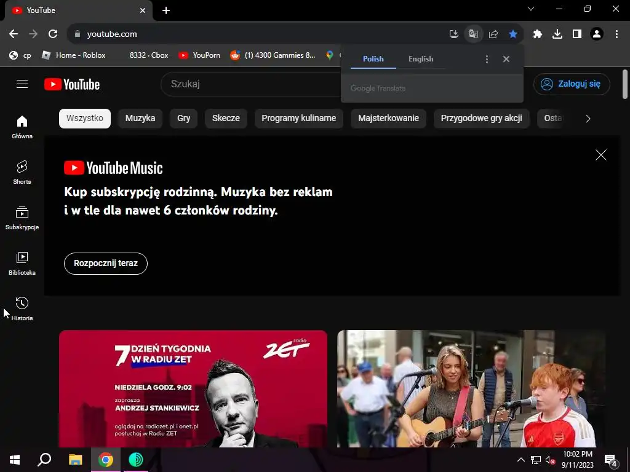The width and height of the screenshot is (630, 472).
Task: Toggle the Chrome side panel
Action: click(x=577, y=34)
